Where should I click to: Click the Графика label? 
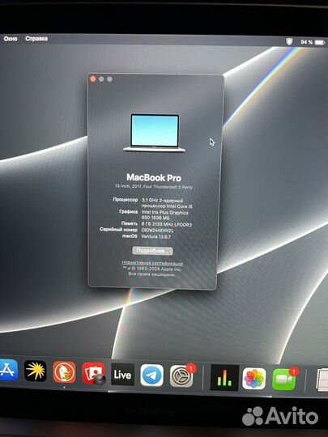(x=128, y=212)
